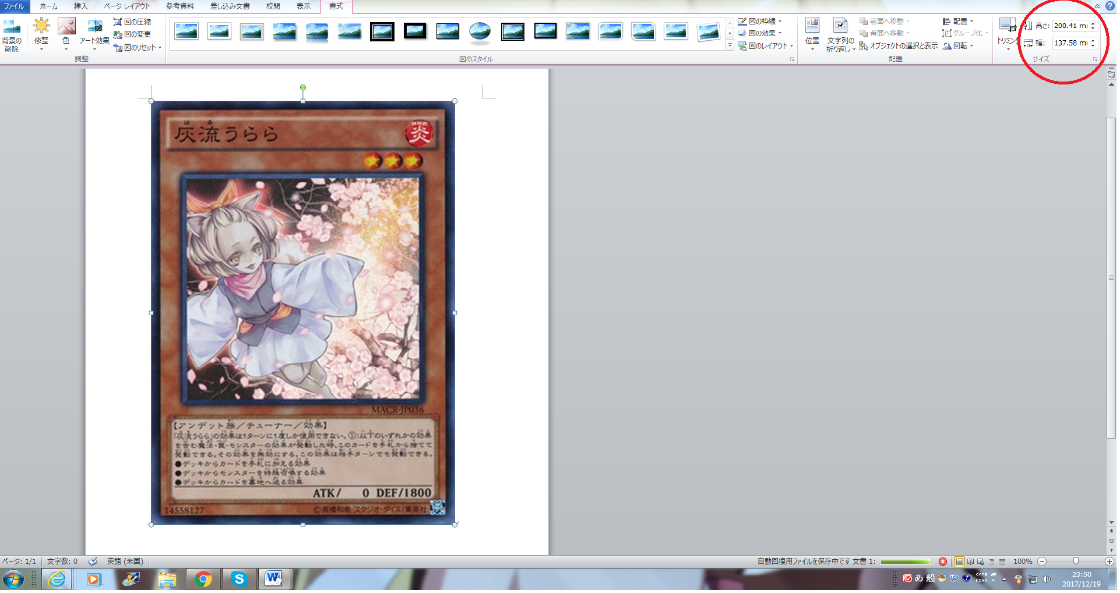The image size is (1120, 593).
Task: Open Picture Layout (図のレイアウト) dropdown
Action: (x=766, y=45)
